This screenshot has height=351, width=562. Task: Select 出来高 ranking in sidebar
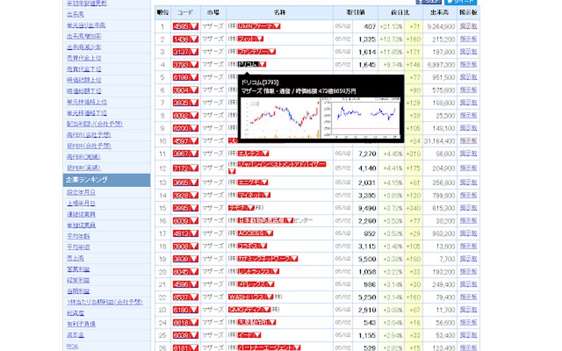(x=75, y=14)
